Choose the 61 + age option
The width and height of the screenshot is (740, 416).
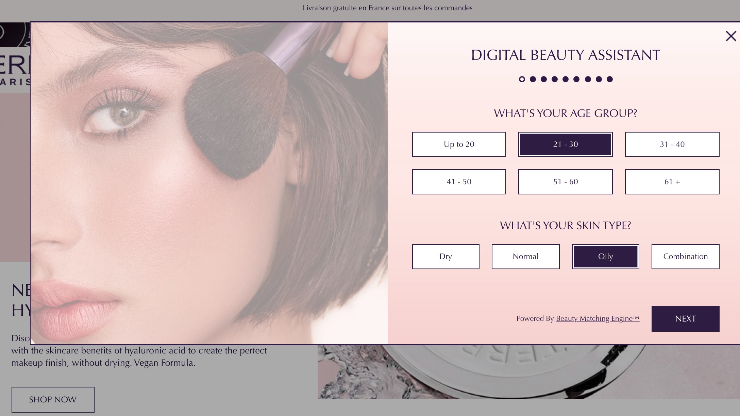[x=672, y=182]
